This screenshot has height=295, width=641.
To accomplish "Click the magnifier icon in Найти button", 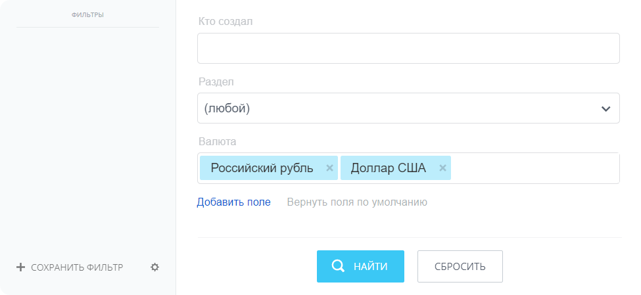I will (x=338, y=266).
